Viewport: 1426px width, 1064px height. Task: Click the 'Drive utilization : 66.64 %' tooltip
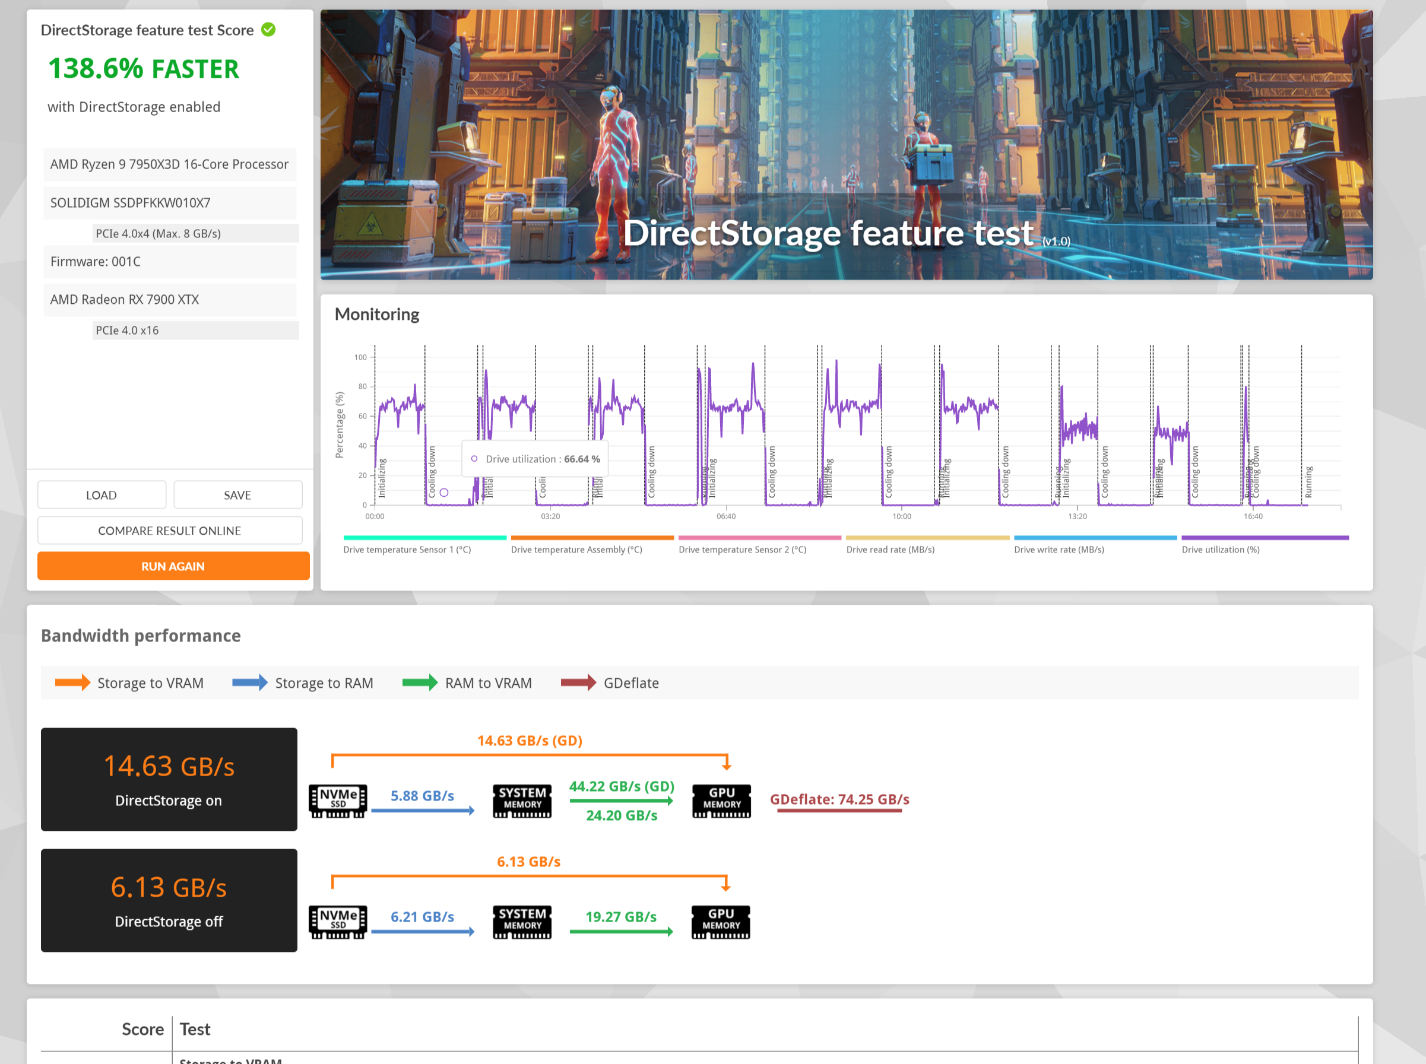(x=535, y=459)
